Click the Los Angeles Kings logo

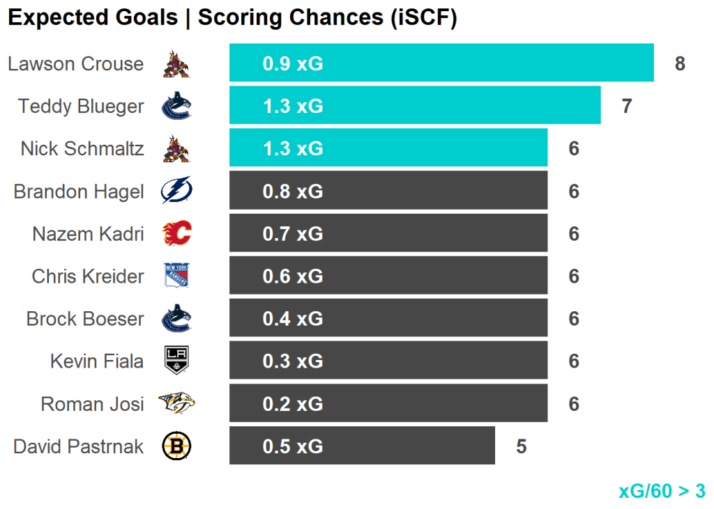[176, 361]
